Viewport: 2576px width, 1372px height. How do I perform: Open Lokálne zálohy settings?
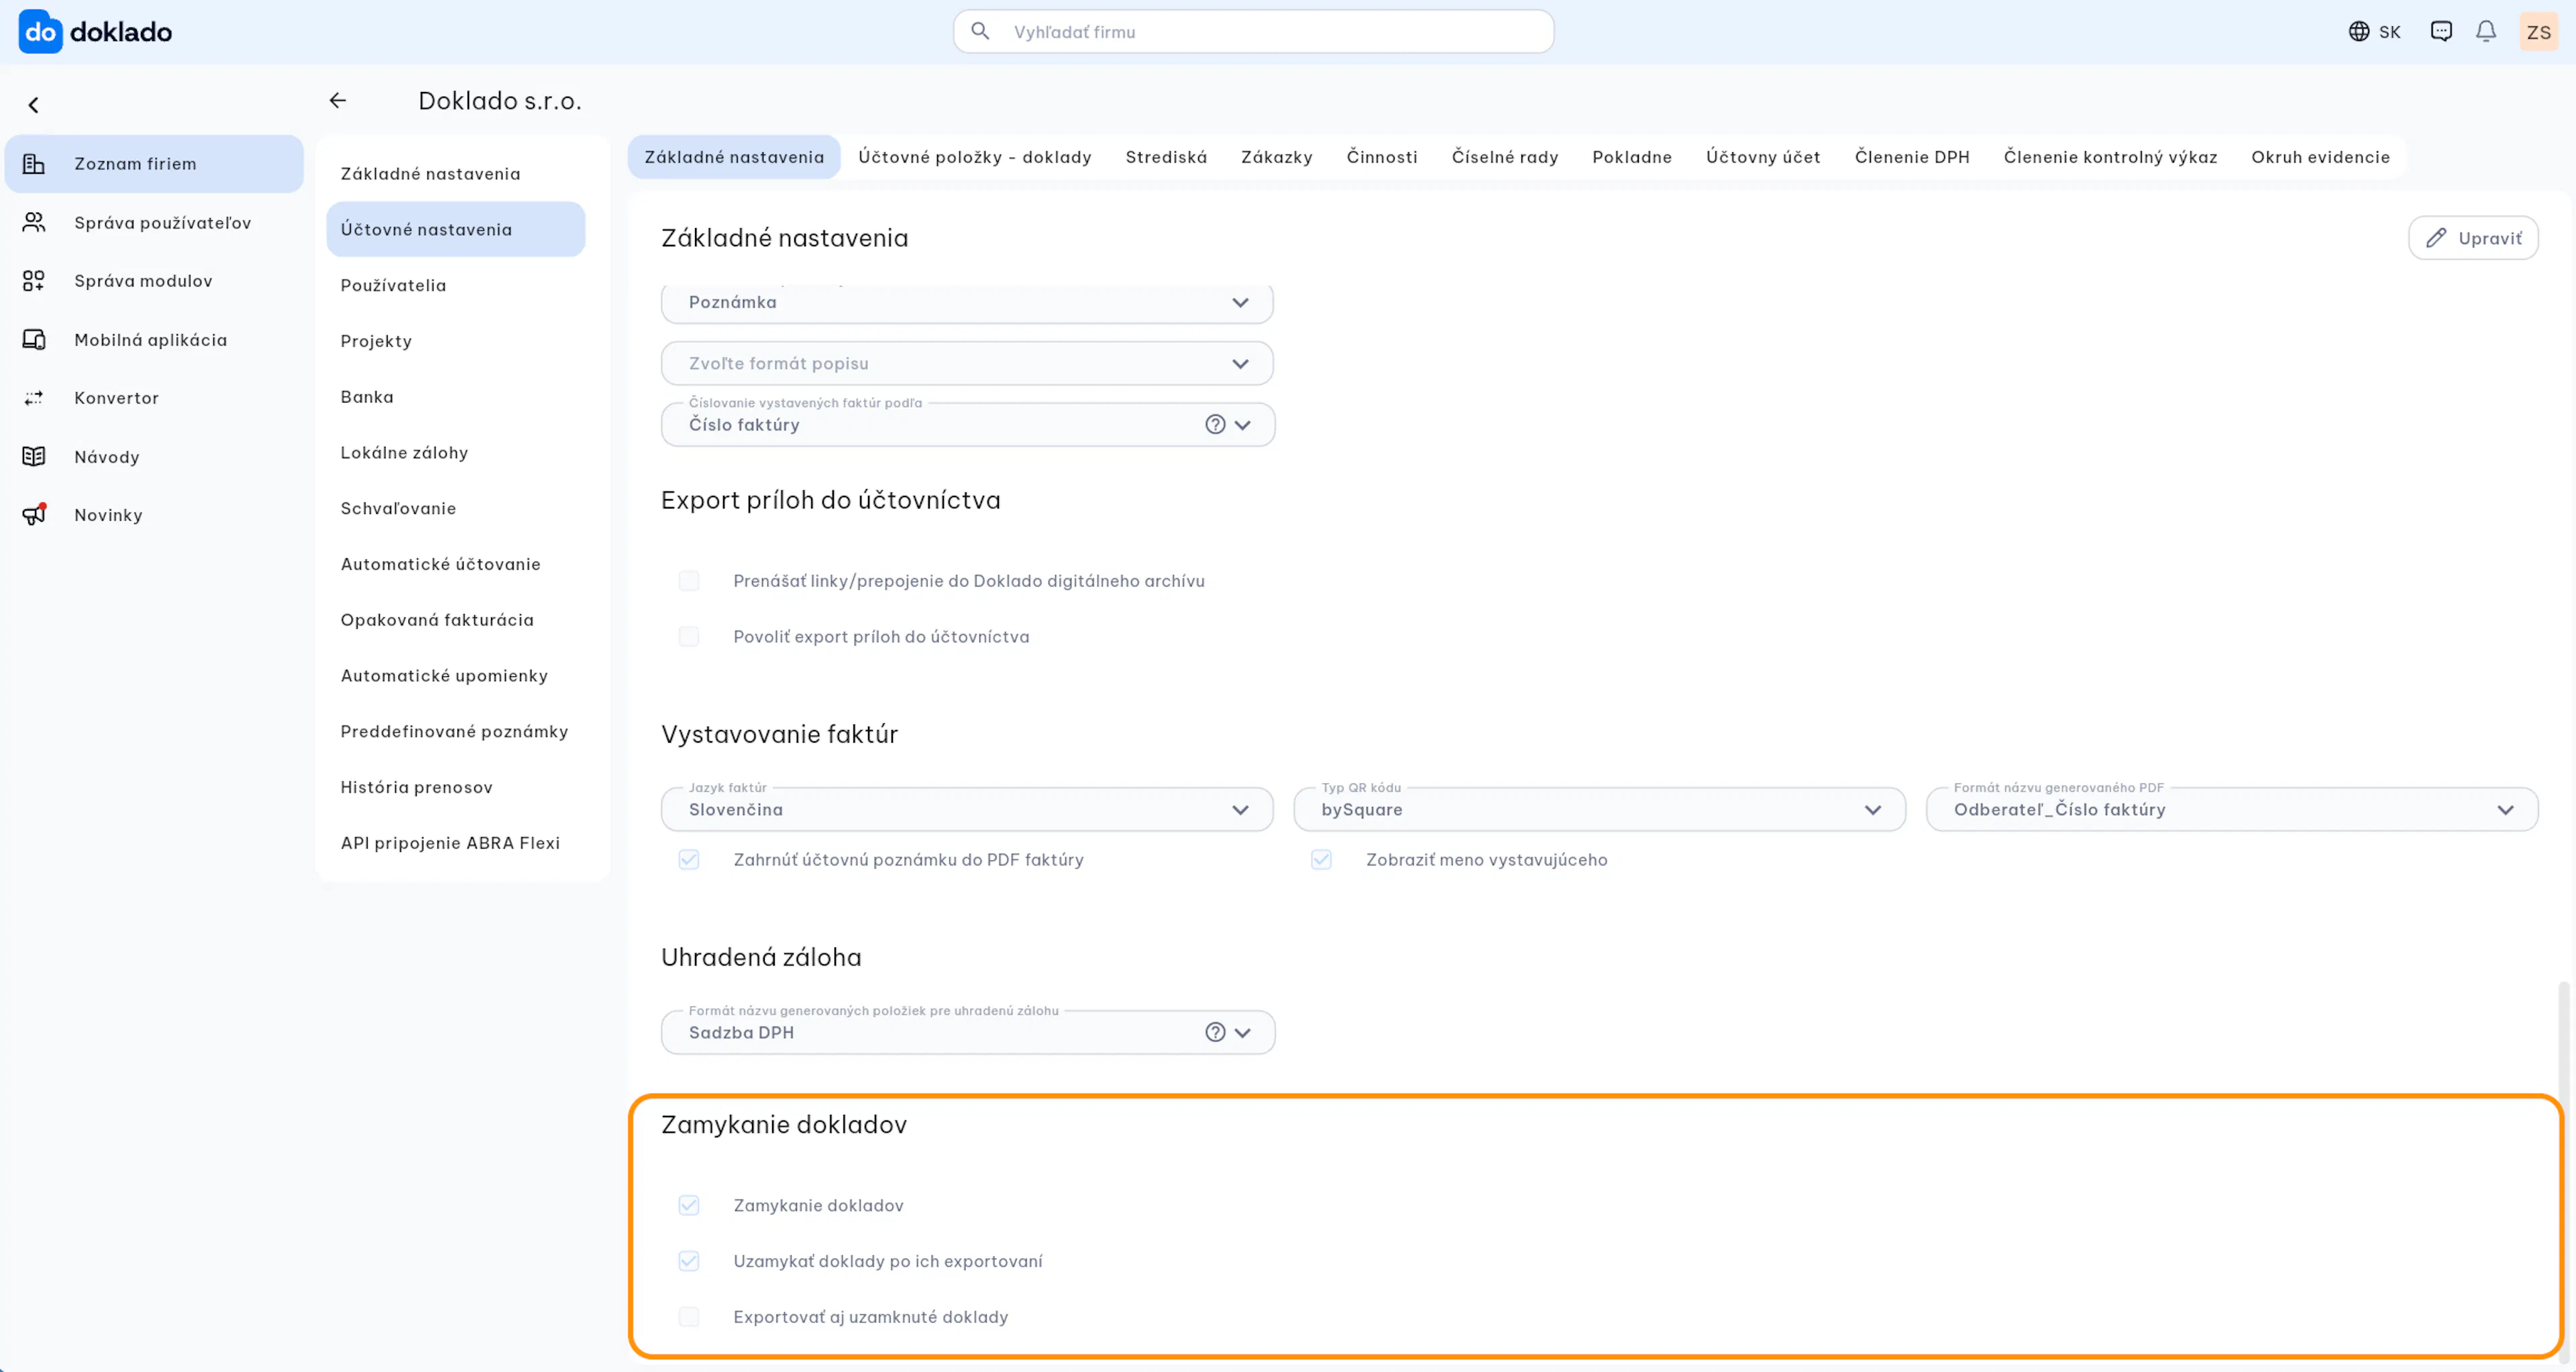(456, 453)
